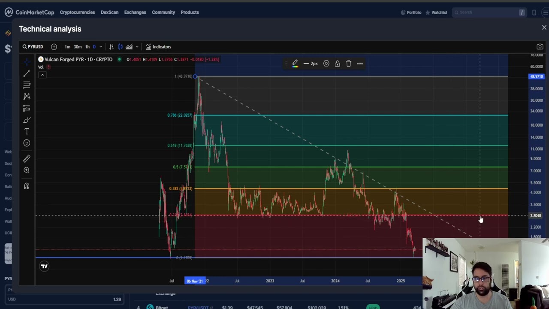The image size is (549, 309).
Task: Close the Technical analysis panel
Action: (x=544, y=27)
